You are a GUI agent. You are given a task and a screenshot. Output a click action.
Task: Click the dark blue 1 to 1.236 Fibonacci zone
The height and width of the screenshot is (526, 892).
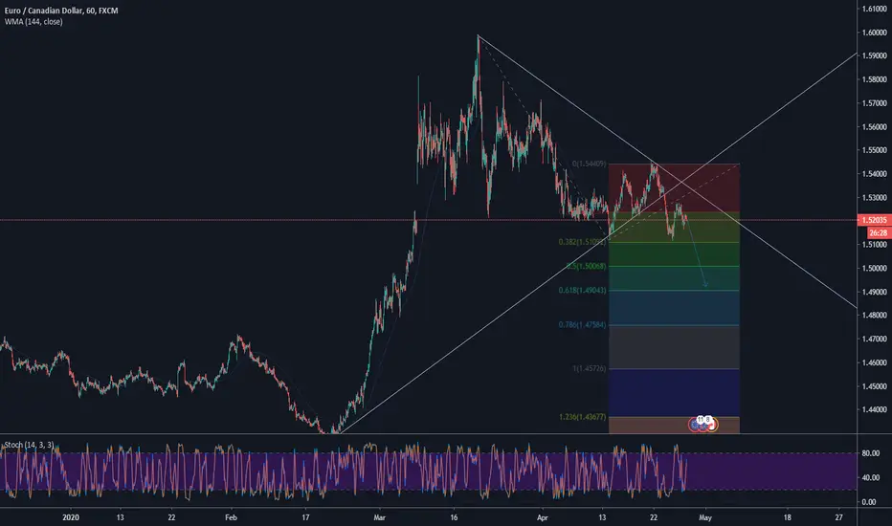674,393
